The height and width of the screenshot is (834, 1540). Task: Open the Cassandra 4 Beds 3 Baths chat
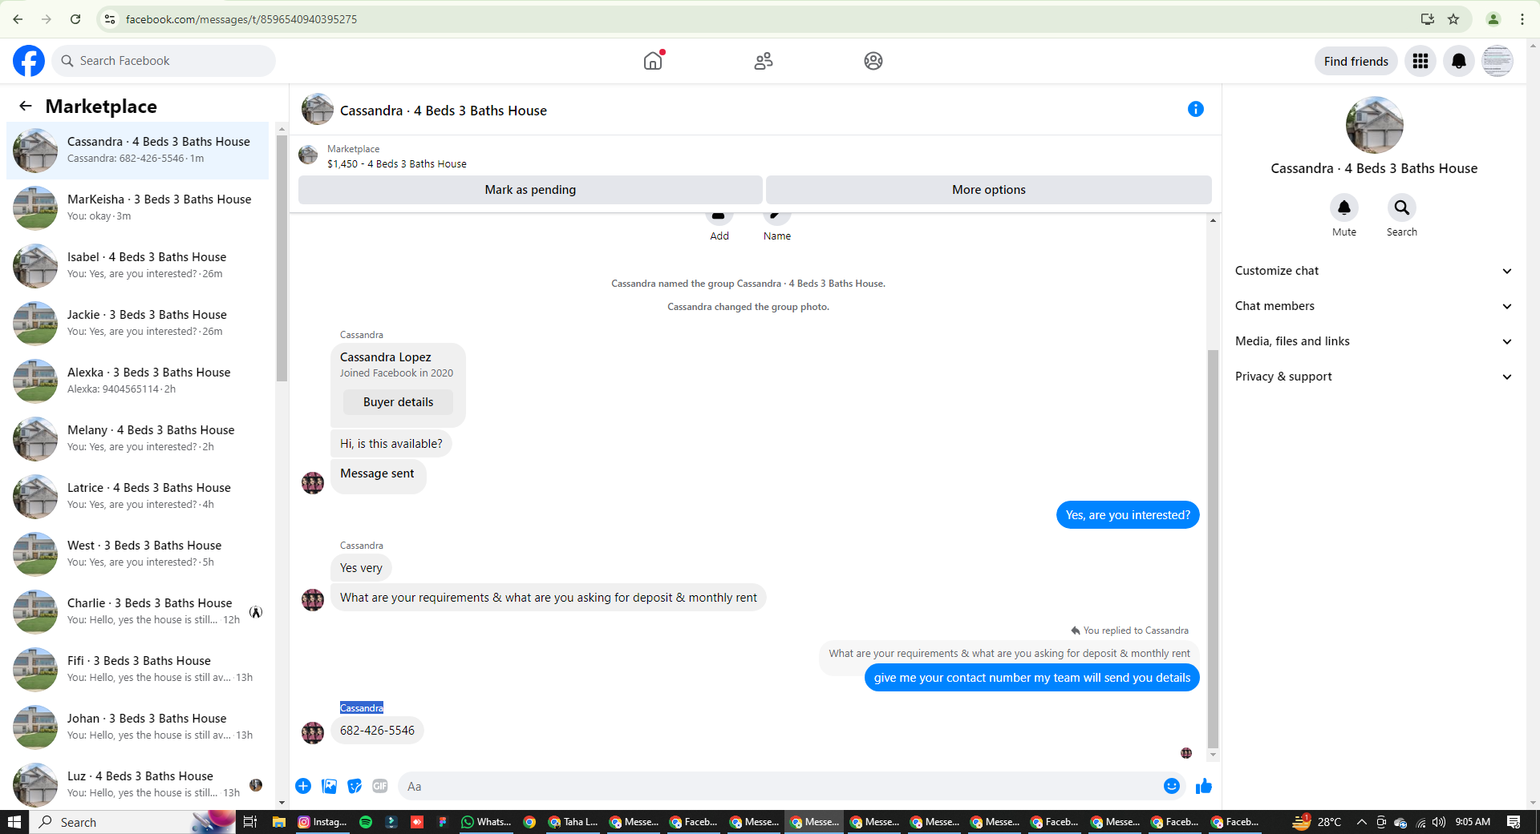pos(138,151)
